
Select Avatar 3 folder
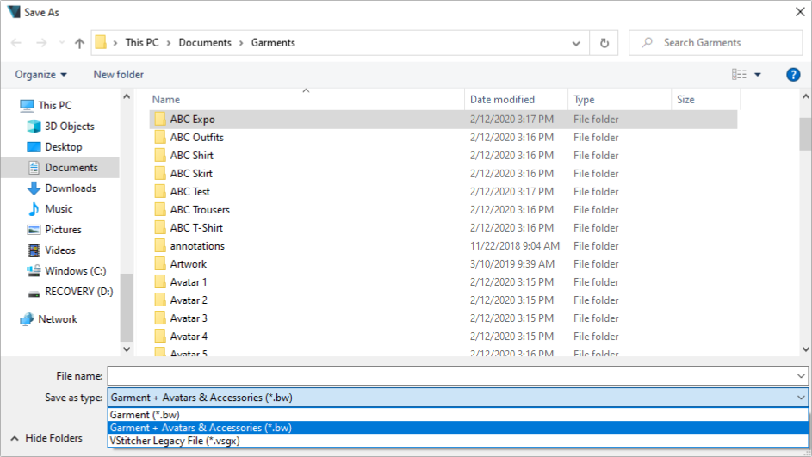click(189, 318)
